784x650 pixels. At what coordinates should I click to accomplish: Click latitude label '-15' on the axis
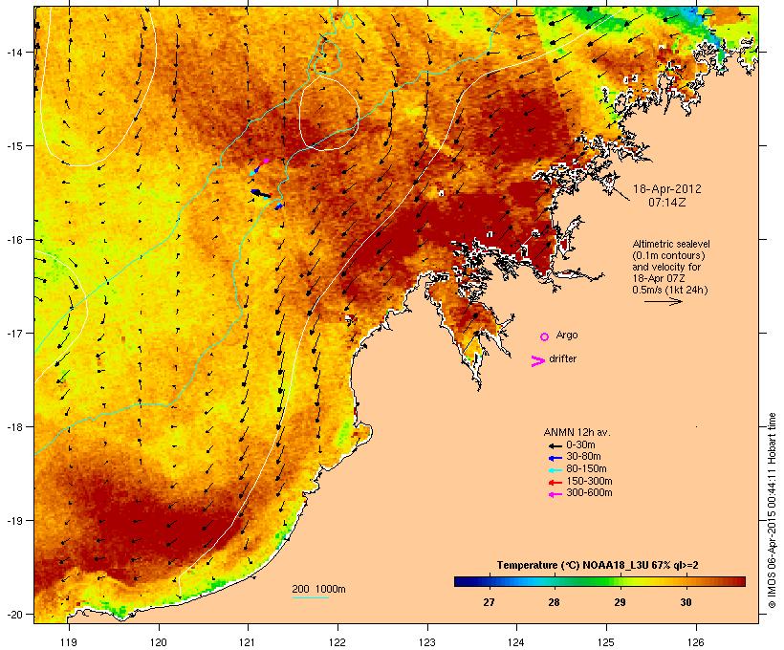click(13, 146)
